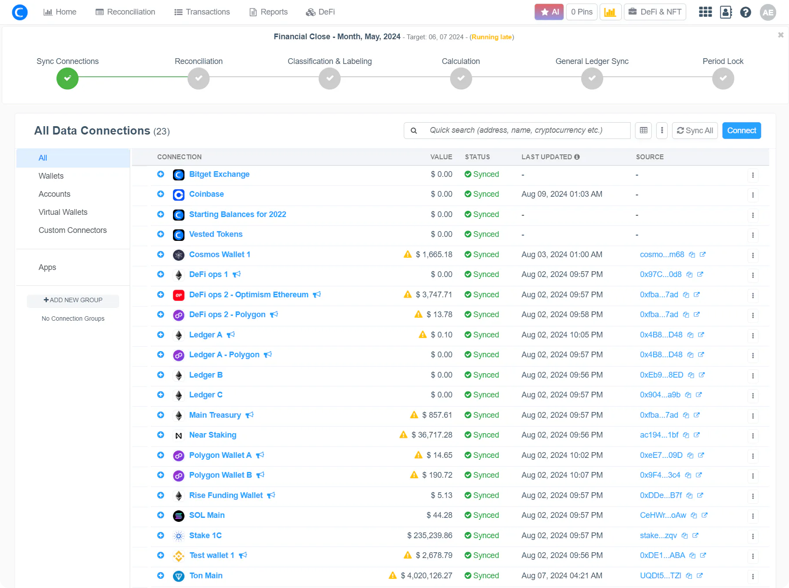Click the Classification & Labeling step circle
Screen dimensions: 789x588
point(330,79)
